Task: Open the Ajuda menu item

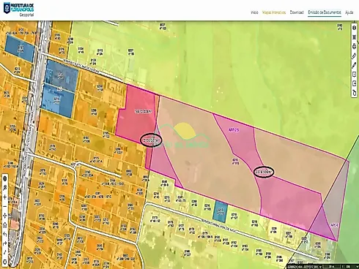Action: 349,12
